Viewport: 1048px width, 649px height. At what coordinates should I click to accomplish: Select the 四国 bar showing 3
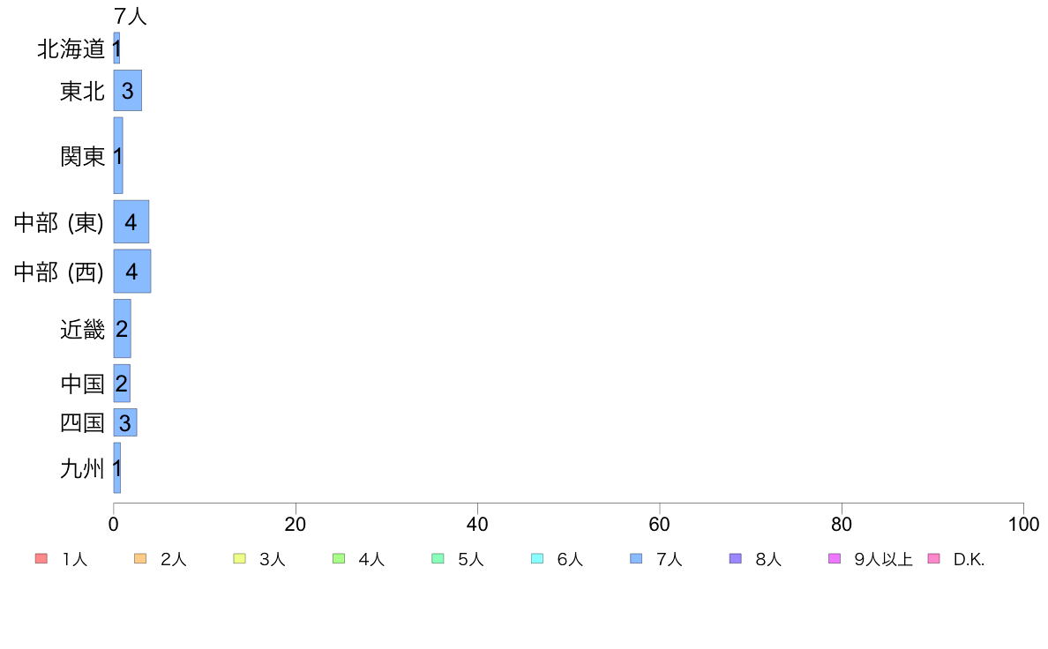[125, 422]
